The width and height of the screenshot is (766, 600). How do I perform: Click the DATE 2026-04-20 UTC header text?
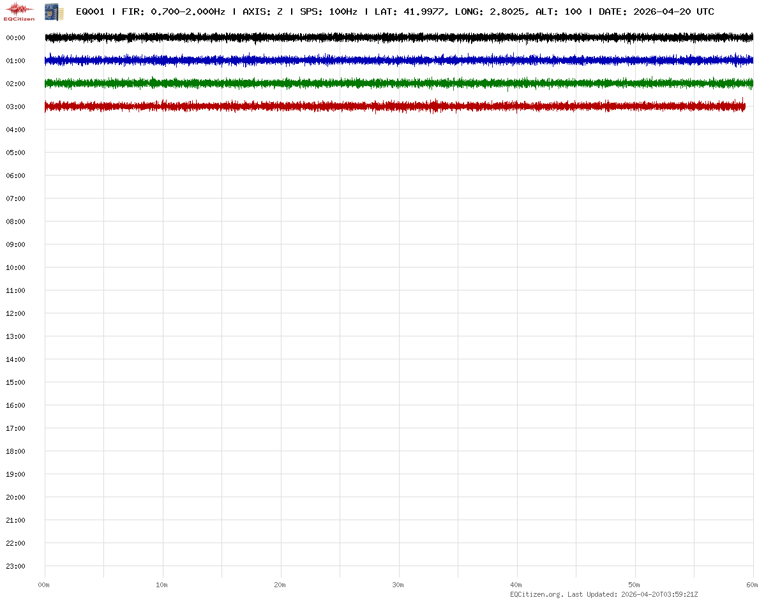tap(656, 11)
